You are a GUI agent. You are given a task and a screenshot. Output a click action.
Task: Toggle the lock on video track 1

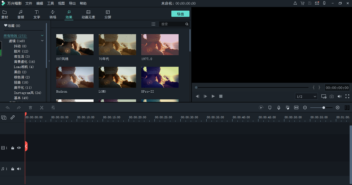[13, 148]
